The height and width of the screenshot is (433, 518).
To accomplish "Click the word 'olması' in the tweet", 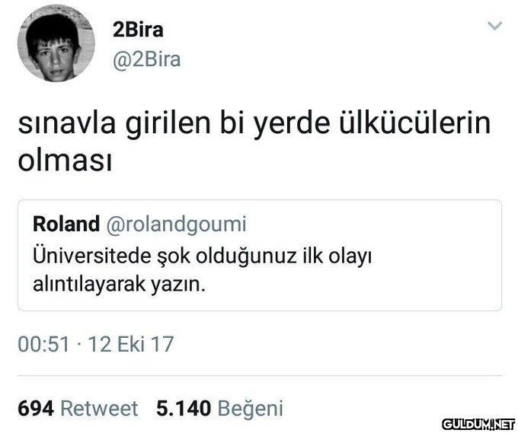I will tap(65, 161).
